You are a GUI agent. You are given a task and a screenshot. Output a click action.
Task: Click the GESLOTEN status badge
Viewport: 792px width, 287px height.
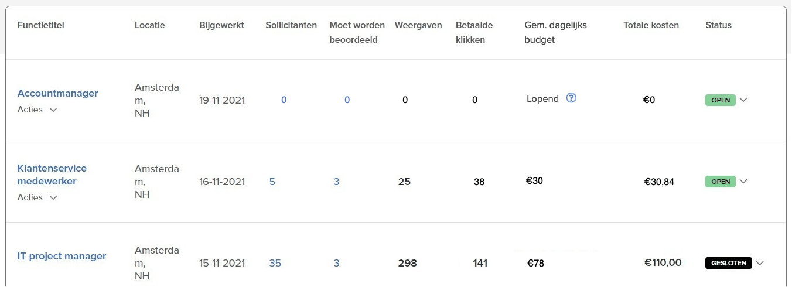(x=729, y=263)
